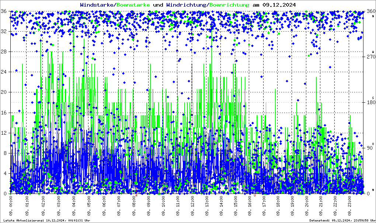Click the 02:00 time label
This screenshot has height=223, width=376.
(43, 206)
